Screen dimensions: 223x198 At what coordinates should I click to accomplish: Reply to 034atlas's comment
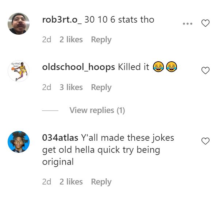coord(101,182)
